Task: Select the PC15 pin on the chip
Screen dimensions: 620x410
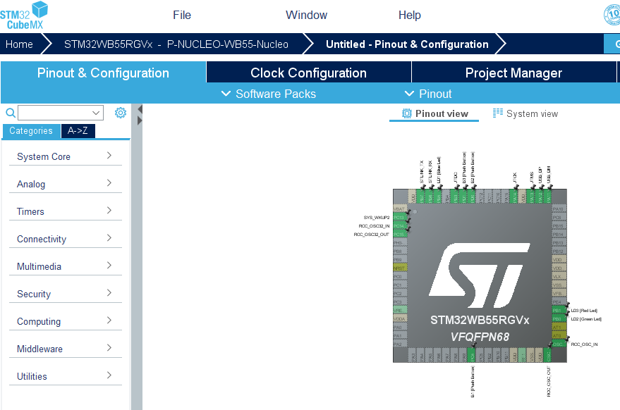Action: coord(400,235)
